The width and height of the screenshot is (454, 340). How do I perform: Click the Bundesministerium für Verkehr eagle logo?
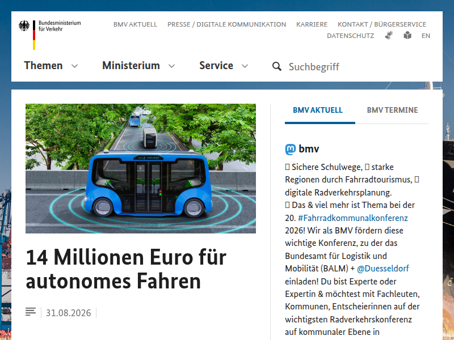pos(24,25)
